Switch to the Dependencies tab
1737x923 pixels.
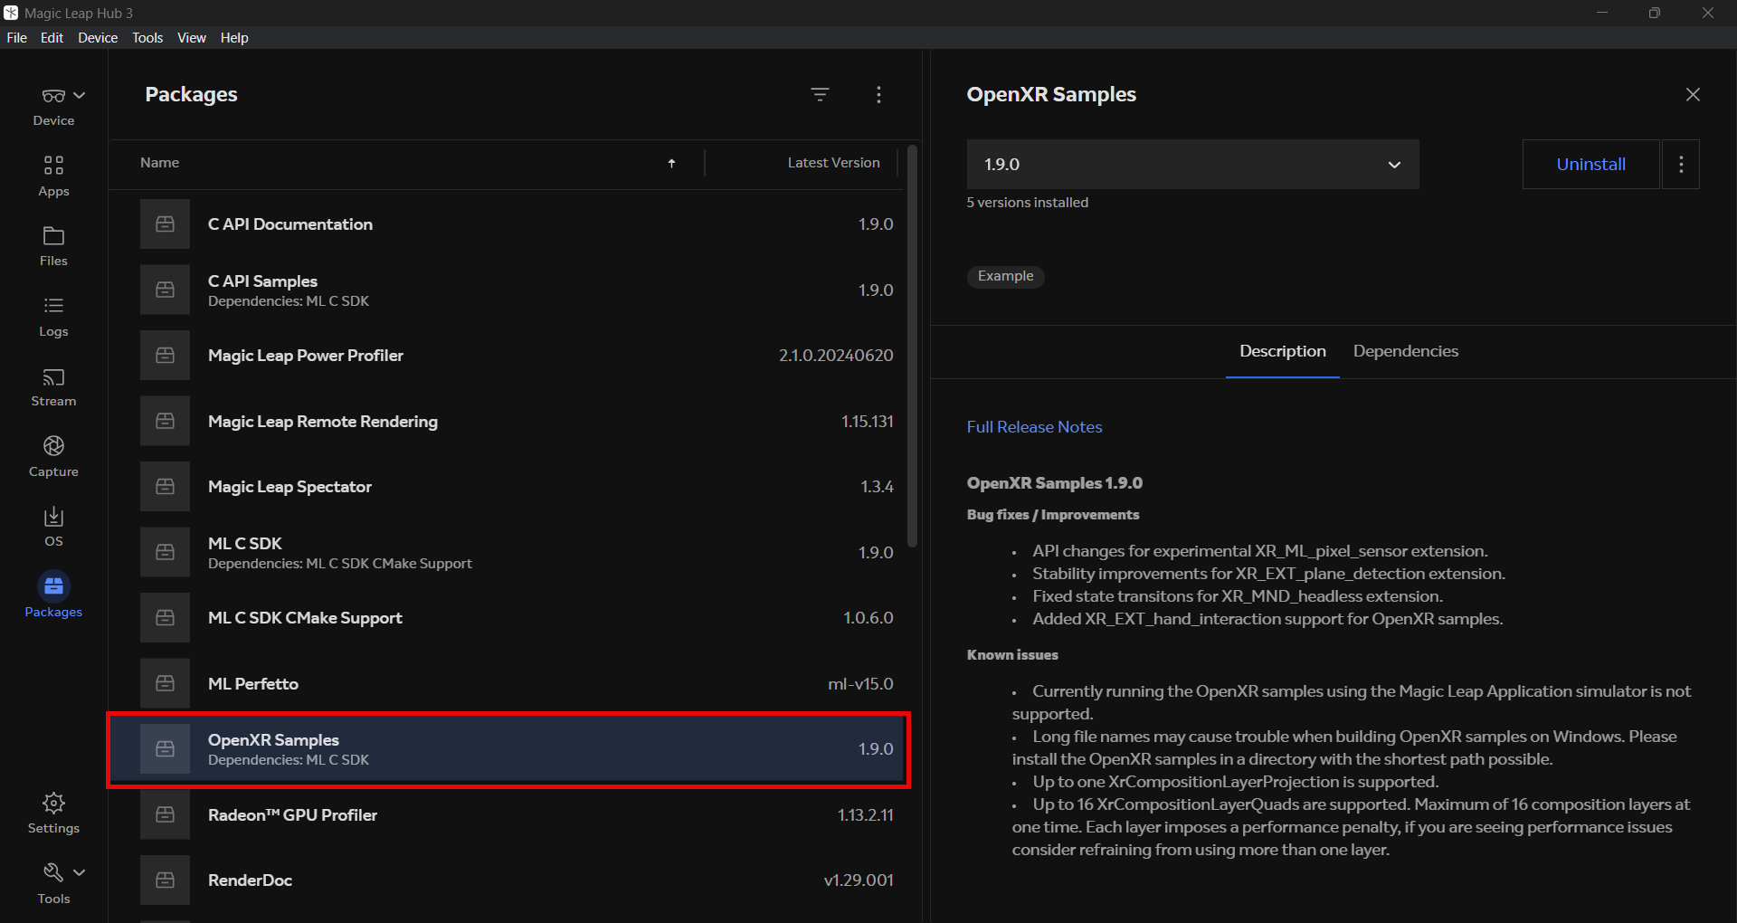tap(1405, 351)
